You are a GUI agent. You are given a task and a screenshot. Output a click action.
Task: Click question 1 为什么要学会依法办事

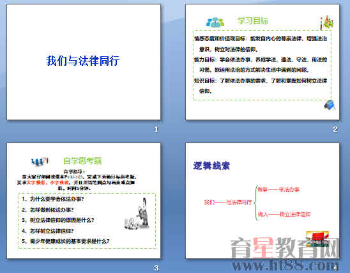(53, 199)
